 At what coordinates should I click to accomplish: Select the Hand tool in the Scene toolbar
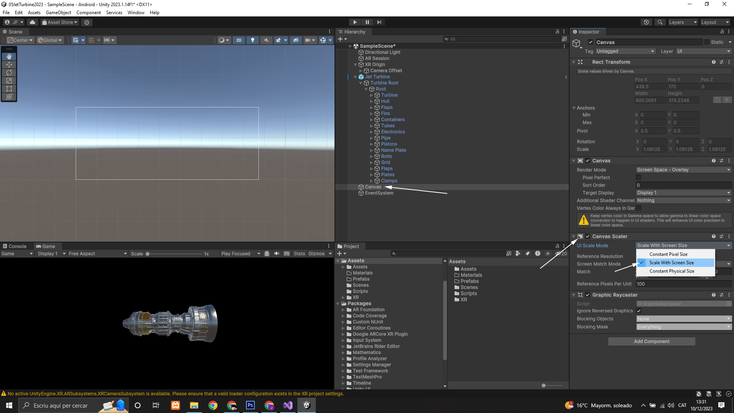pyautogui.click(x=9, y=57)
